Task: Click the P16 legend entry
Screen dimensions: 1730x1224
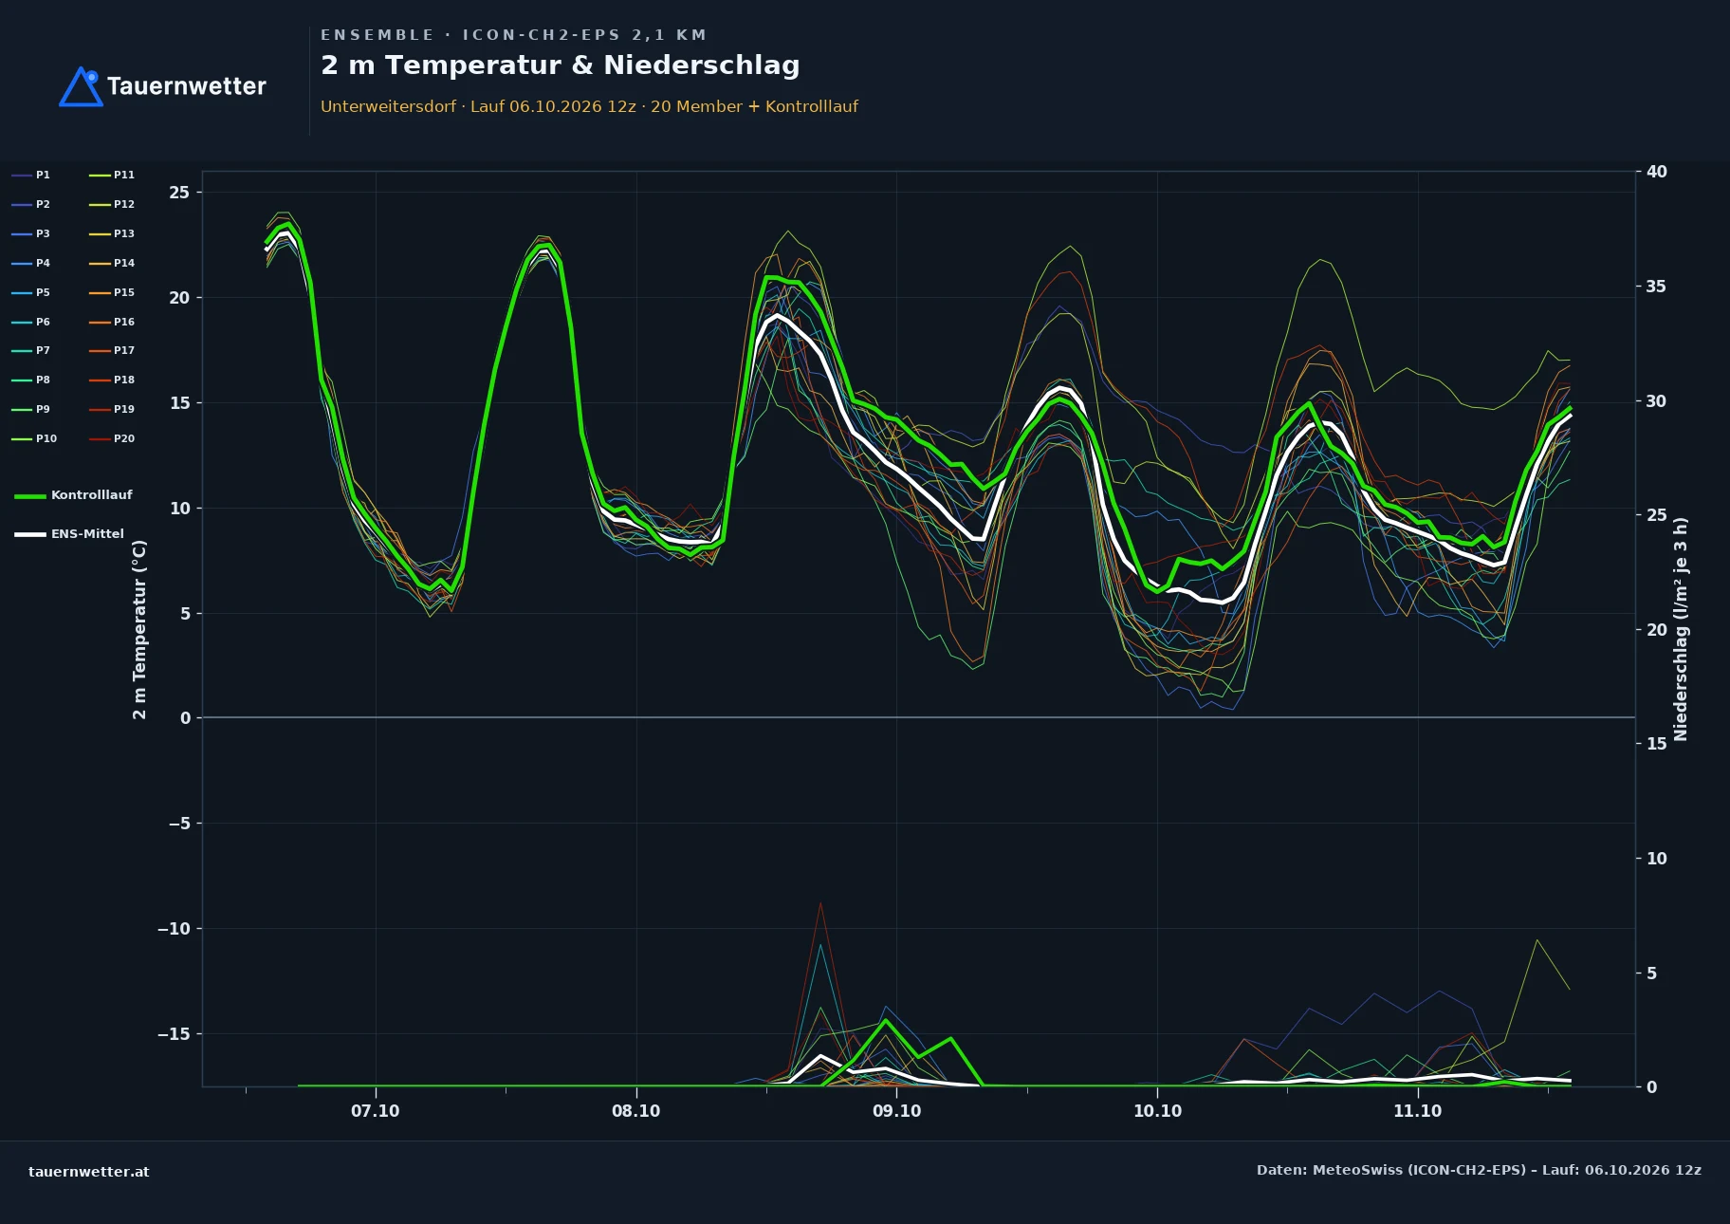Action: click(112, 322)
